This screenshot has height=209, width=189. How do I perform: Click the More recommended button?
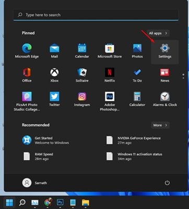coord(160,125)
